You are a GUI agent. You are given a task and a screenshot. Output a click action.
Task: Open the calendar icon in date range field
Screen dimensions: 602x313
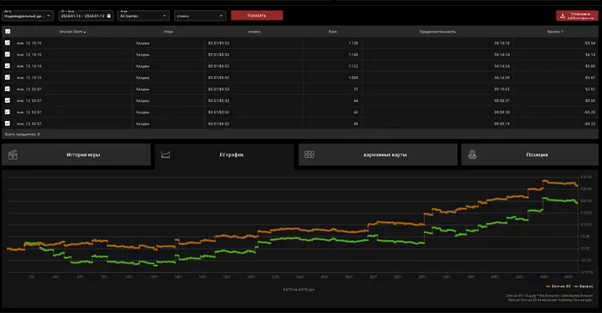[x=108, y=15]
